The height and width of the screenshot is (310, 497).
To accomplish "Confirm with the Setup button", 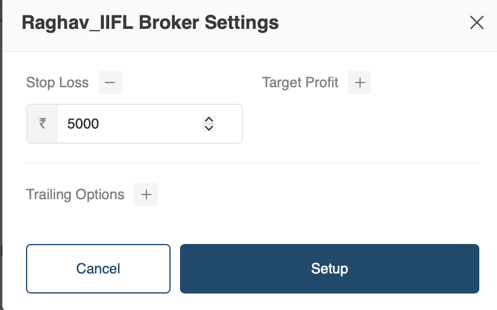I will click(x=329, y=269).
